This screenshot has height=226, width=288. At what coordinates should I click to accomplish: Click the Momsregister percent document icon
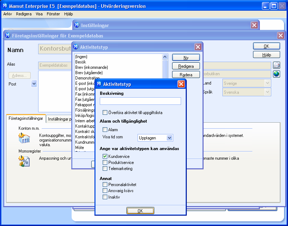pyautogui.click(x=24, y=161)
